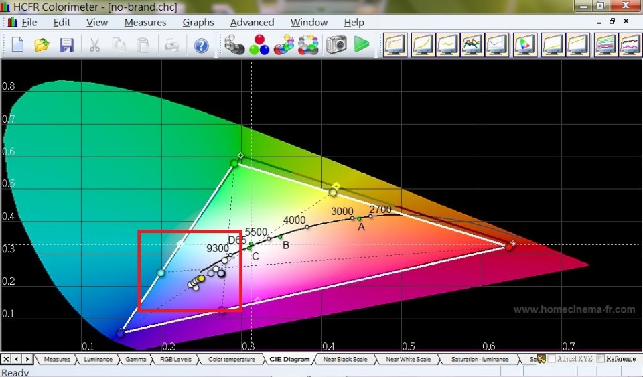
Task: Open the Advanced menu
Action: (252, 22)
